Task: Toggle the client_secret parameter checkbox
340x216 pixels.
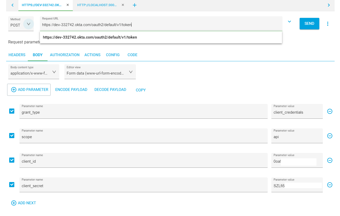Action: [x=12, y=185]
